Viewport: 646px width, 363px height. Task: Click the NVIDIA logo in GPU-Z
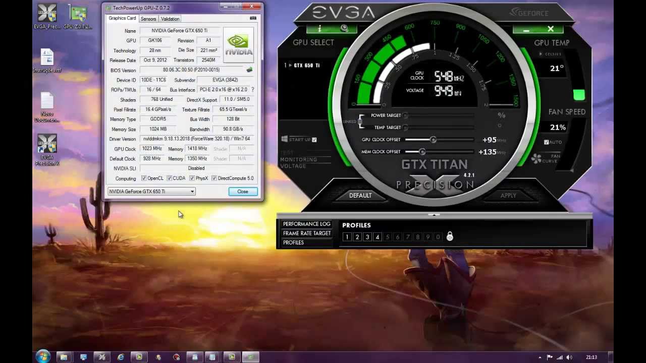(238, 45)
